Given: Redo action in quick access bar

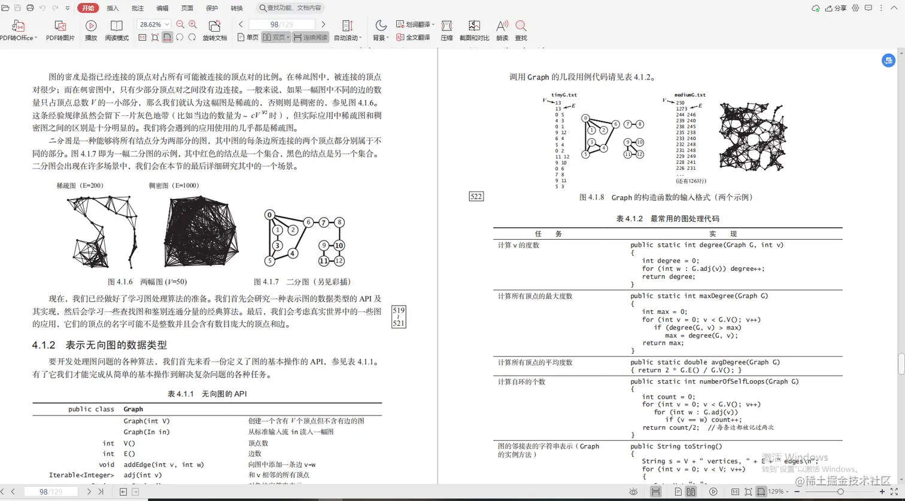Looking at the screenshot, I should 55,8.
